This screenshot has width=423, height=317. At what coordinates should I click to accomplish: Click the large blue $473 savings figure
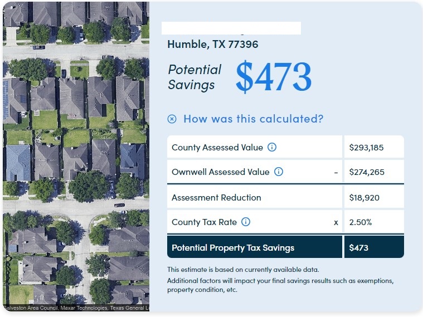click(273, 77)
